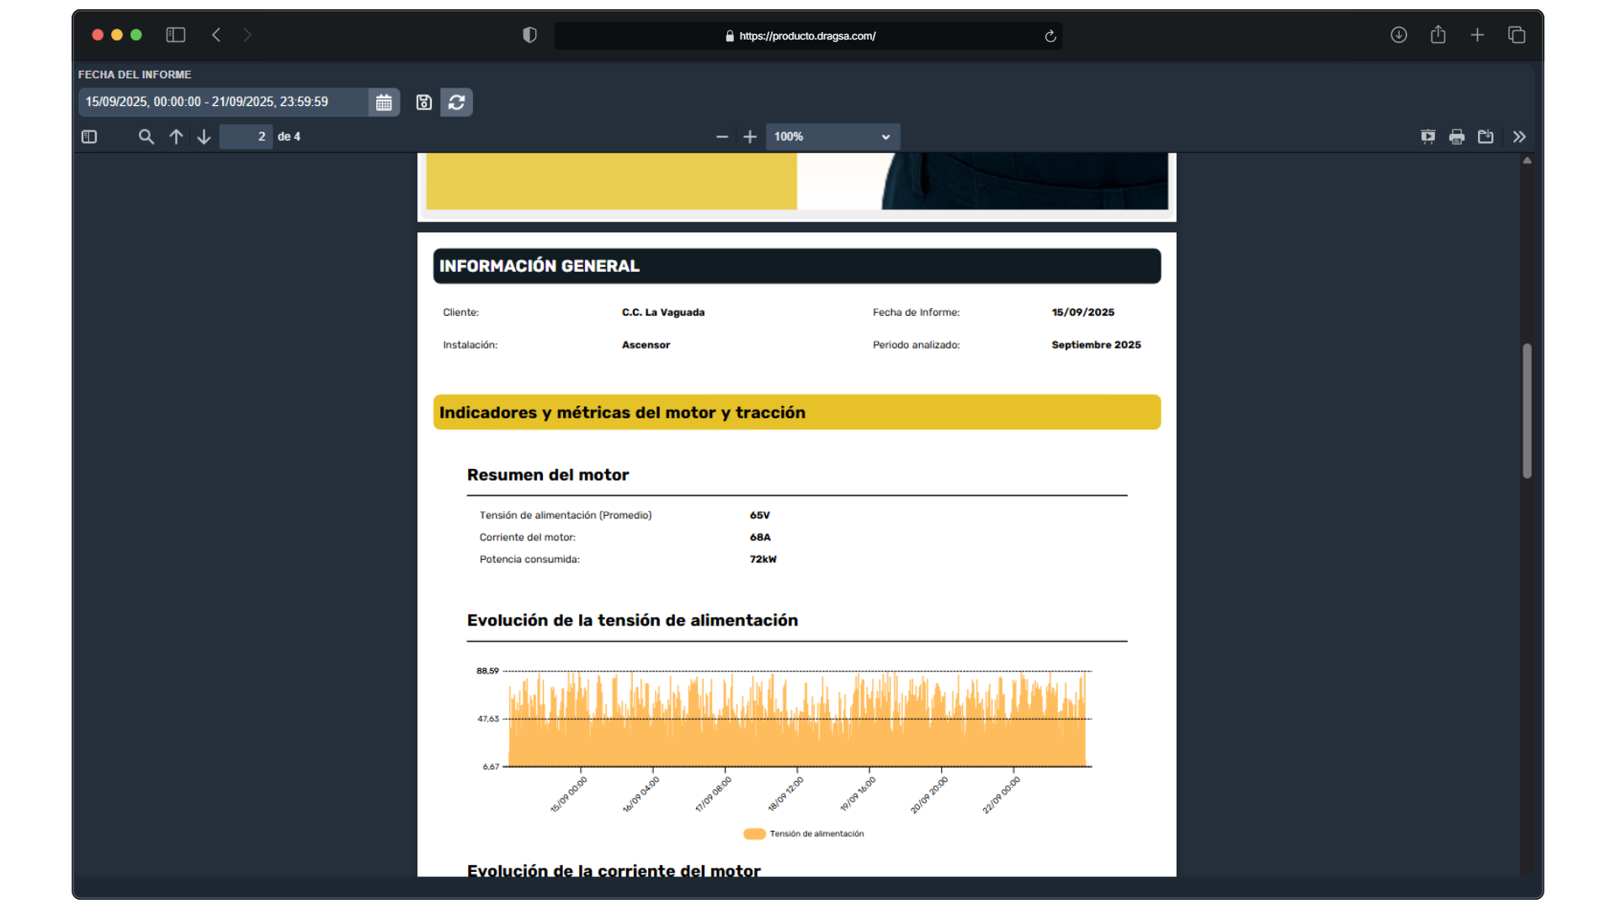
Task: Click the page number field
Action: [x=246, y=137]
